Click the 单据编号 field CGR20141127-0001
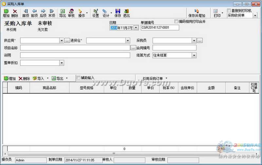This screenshot has width=262, height=165. point(160,28)
